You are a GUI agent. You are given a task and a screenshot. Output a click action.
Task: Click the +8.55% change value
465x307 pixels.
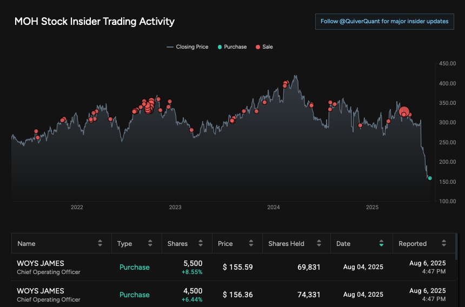tap(192, 272)
